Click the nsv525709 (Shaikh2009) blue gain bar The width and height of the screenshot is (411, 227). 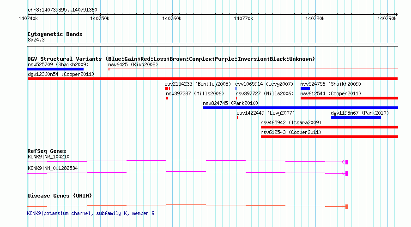[55, 69]
